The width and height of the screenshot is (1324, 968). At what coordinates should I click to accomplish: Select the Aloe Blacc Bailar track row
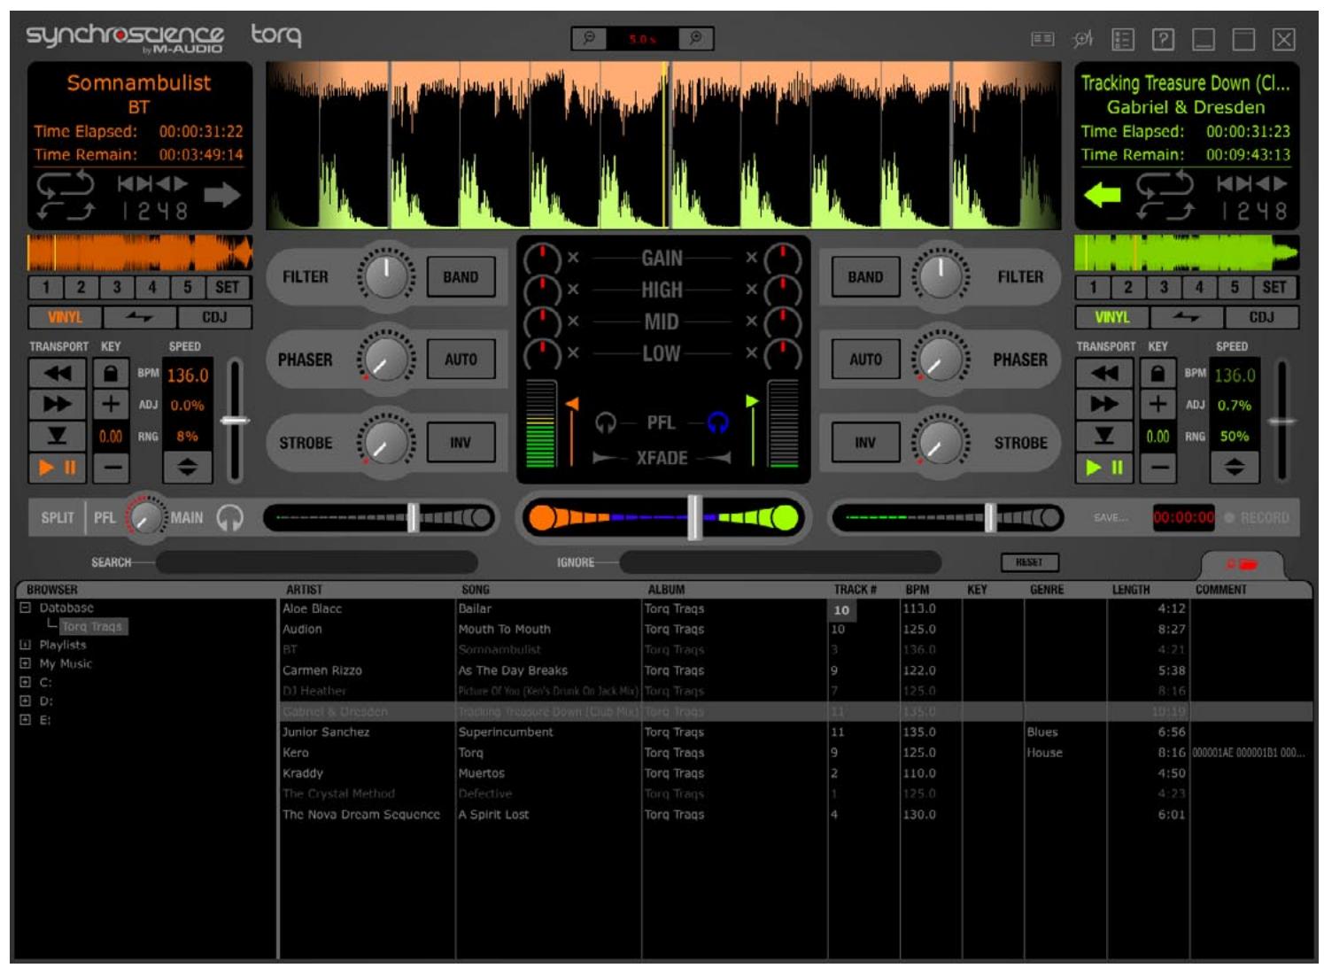point(794,608)
